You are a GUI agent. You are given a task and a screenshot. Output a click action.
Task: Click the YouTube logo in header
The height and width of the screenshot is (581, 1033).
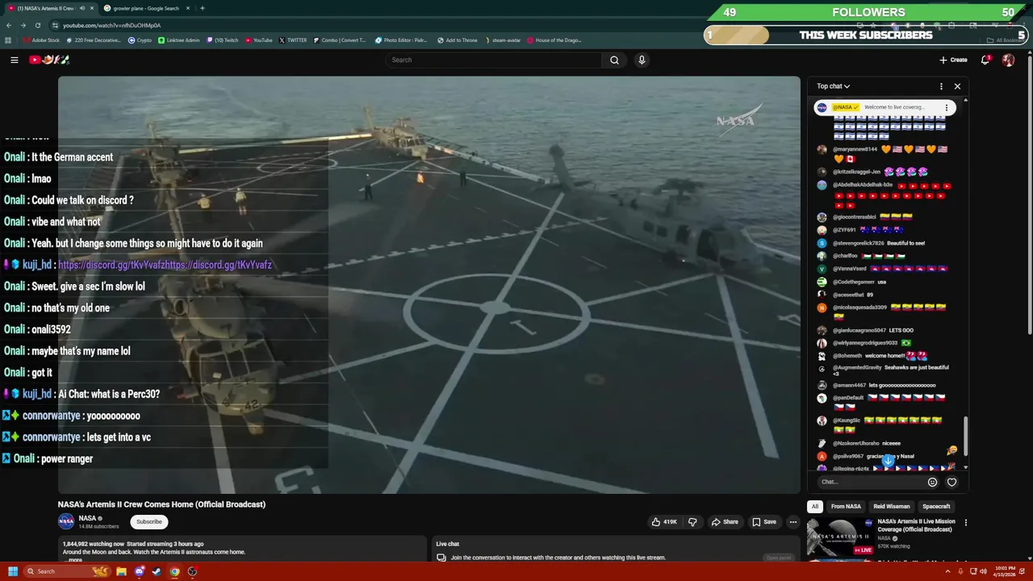pyautogui.click(x=49, y=60)
